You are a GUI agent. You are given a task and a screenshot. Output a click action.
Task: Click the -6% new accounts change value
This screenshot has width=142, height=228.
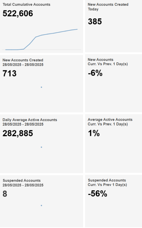95,73
